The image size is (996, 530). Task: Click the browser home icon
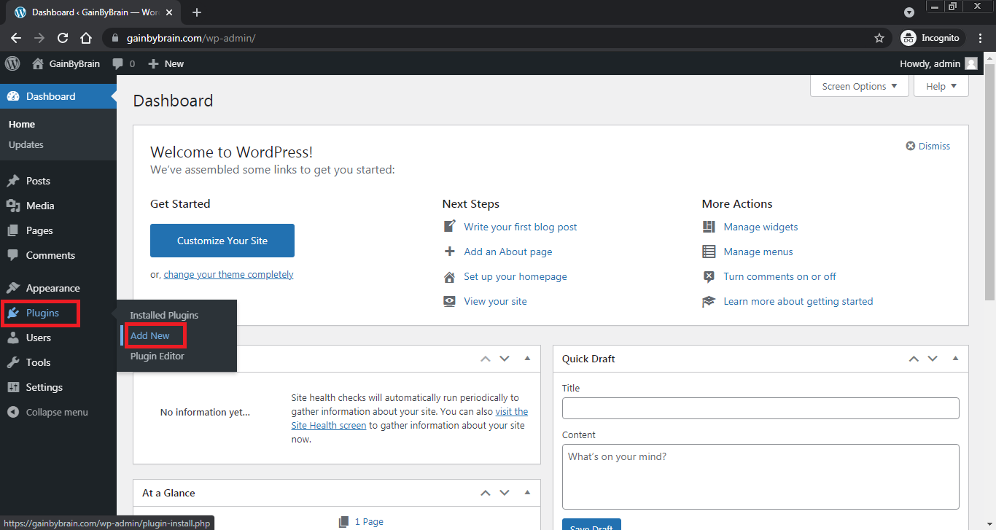point(86,38)
